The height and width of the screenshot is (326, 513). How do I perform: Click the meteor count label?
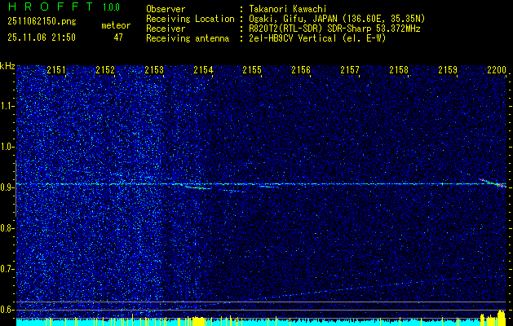coord(116,25)
